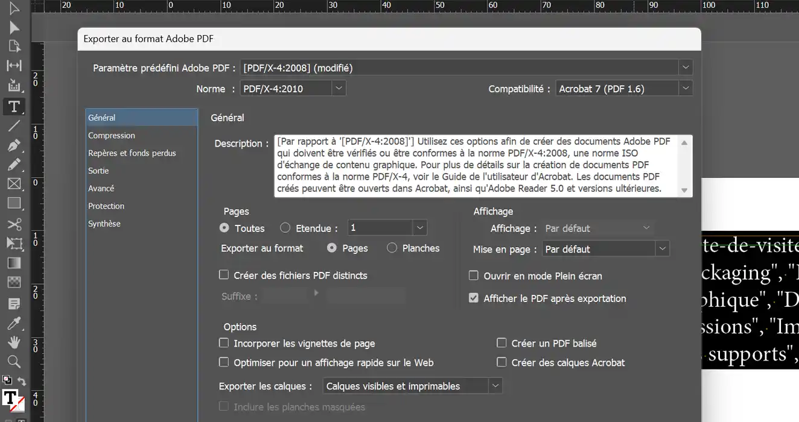
Task: Select the Pen tool
Action: click(14, 145)
